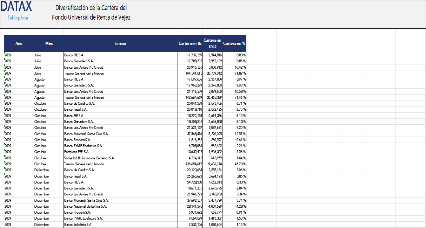Click the DATAX logo

point(16,6)
